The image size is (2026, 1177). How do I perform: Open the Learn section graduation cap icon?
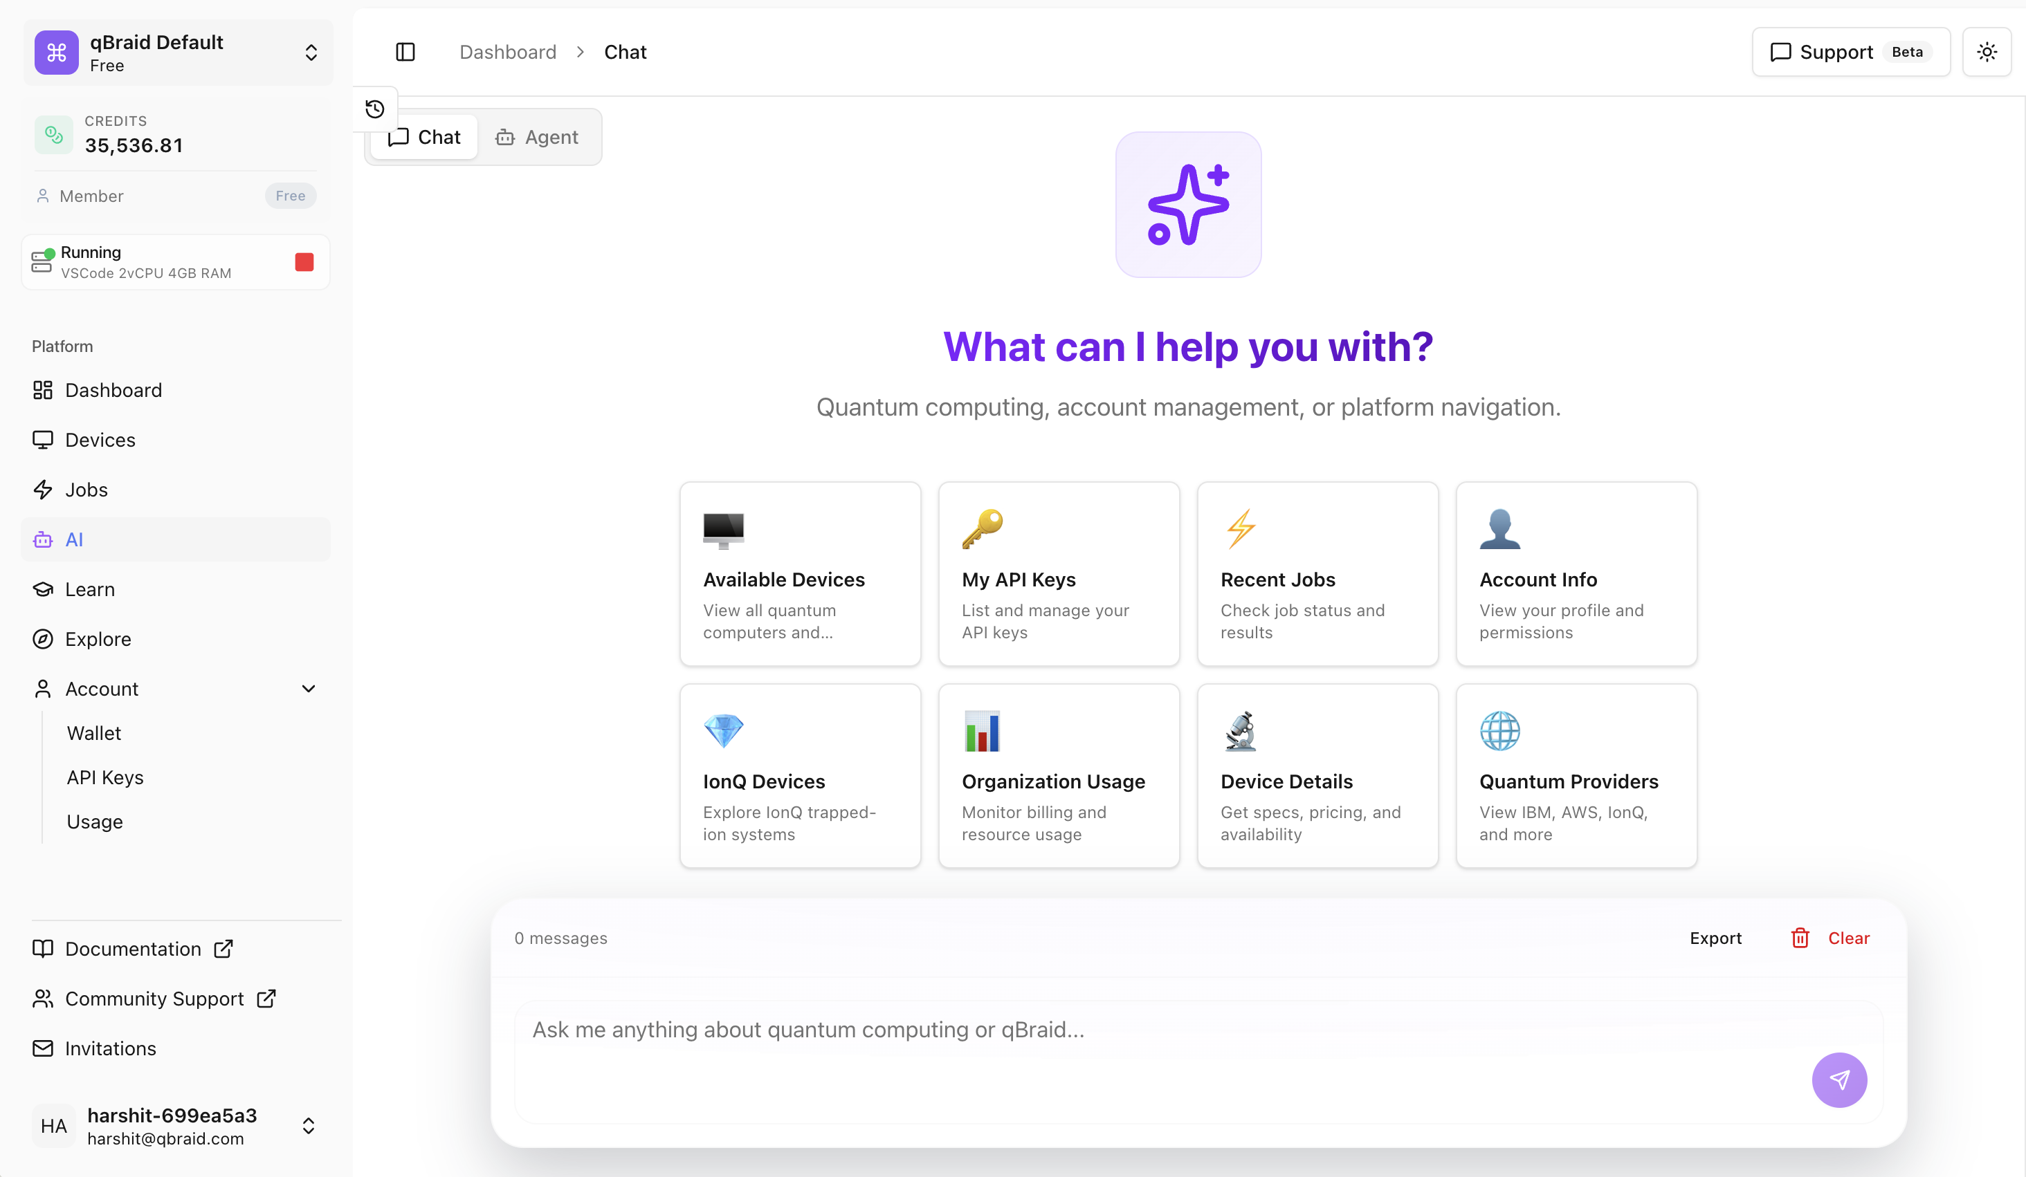43,589
